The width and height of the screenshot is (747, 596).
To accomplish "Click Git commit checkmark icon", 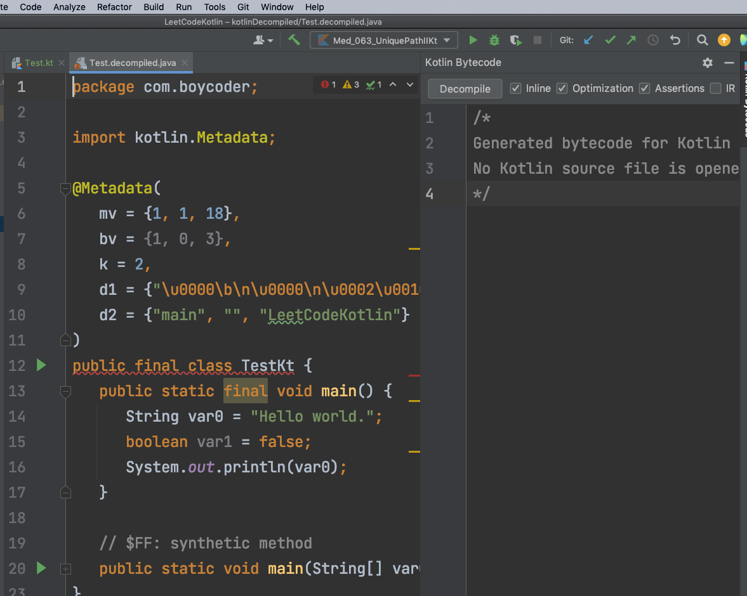I will coord(610,40).
